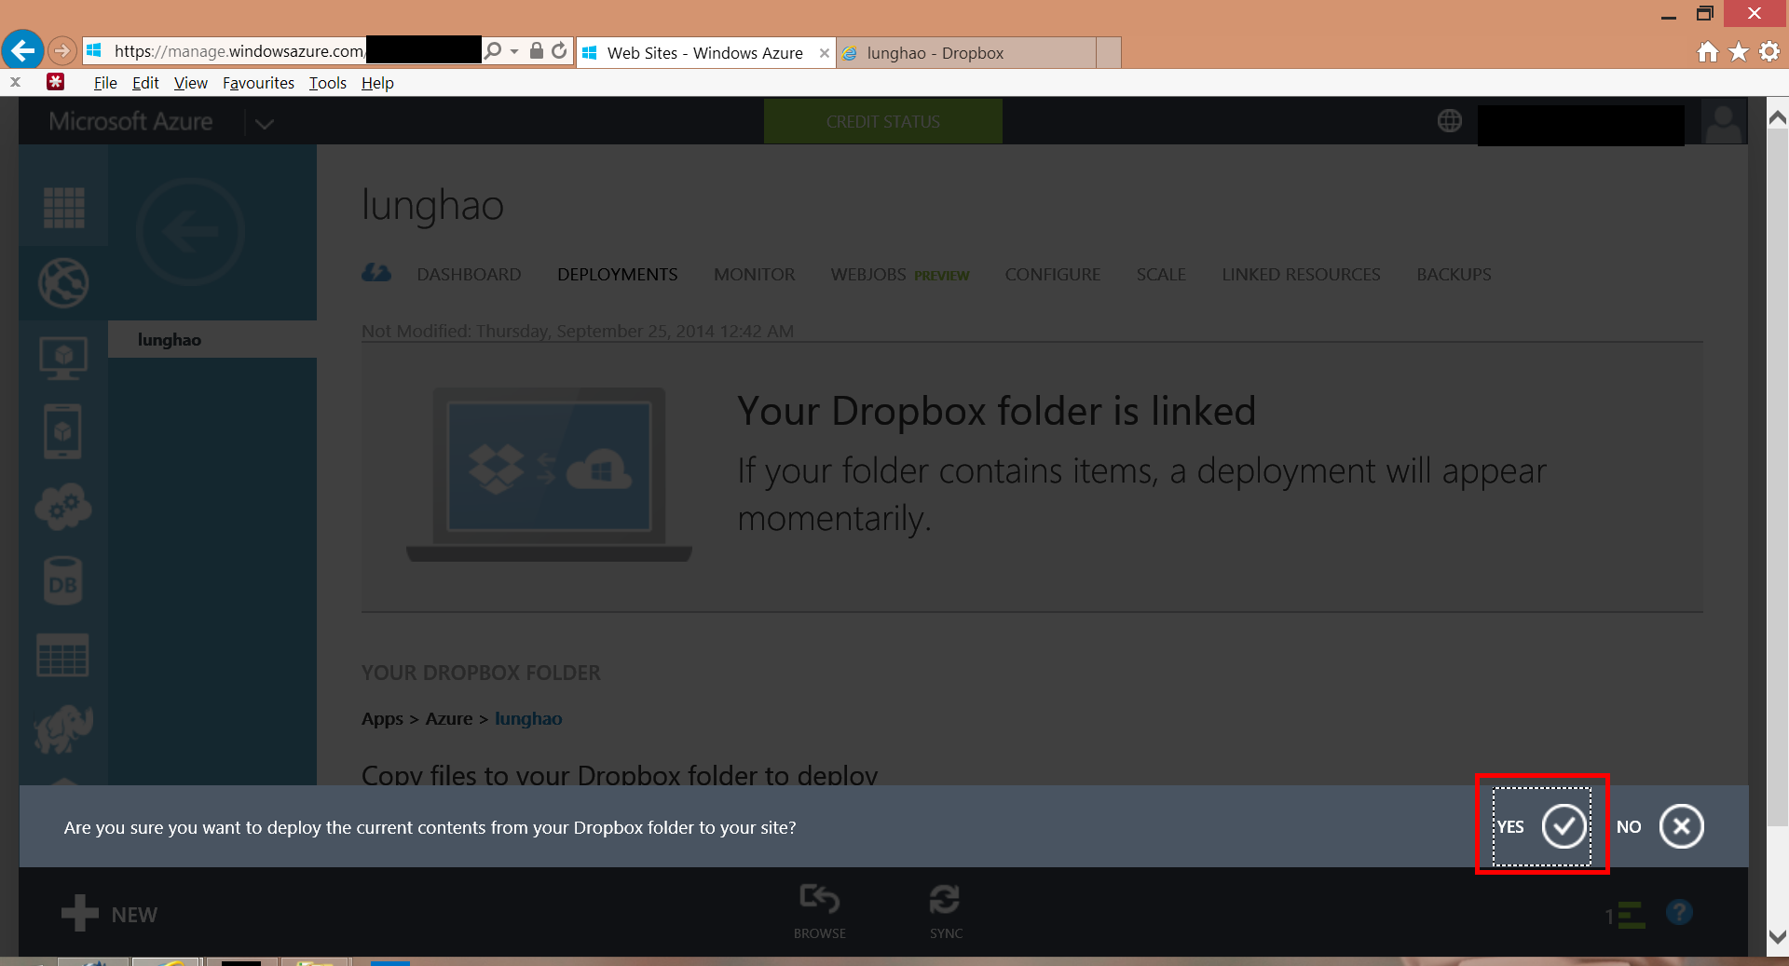Open Storage table icon in sidebar

pyautogui.click(x=63, y=656)
